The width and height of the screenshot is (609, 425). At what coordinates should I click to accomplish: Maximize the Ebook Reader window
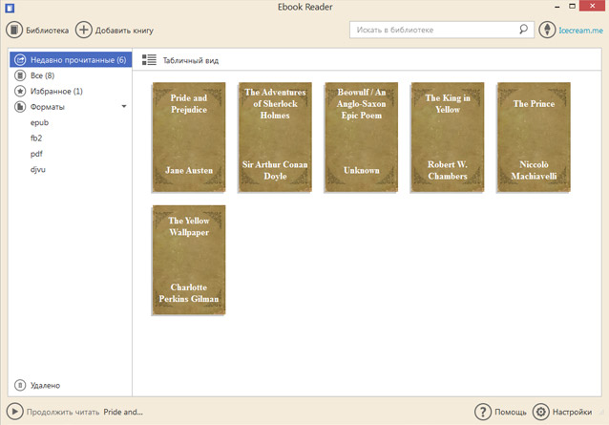(x=572, y=6)
